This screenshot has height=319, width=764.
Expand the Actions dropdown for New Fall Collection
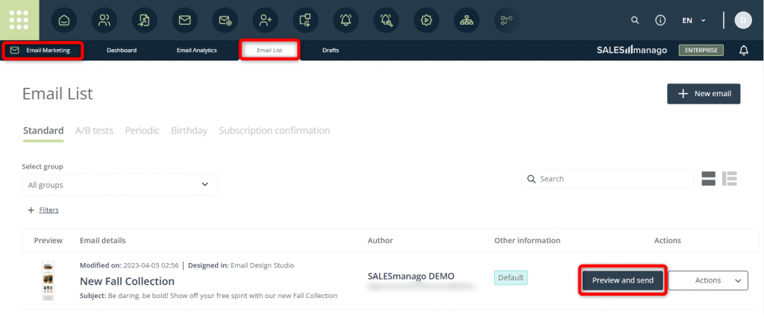pos(708,280)
